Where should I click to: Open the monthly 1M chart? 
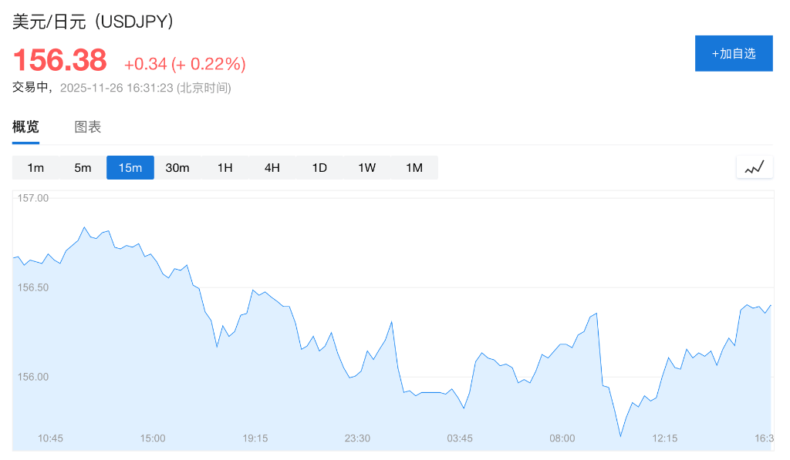[414, 167]
